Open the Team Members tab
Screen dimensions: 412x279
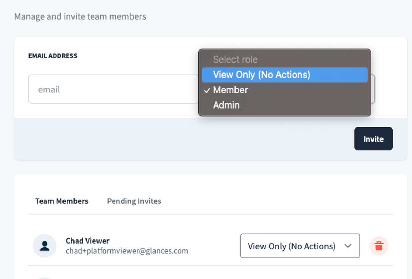pos(62,201)
